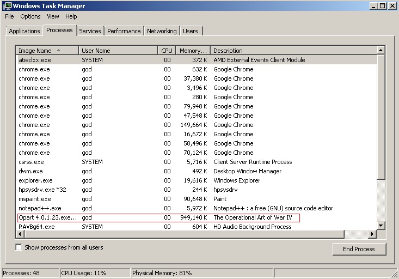Select hpsysdrv.exe *32 process
Screen dimensions: 399x279
196,190
